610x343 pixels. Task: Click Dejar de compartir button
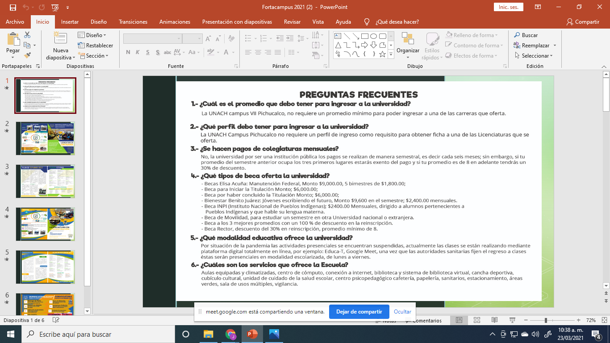tap(359, 312)
